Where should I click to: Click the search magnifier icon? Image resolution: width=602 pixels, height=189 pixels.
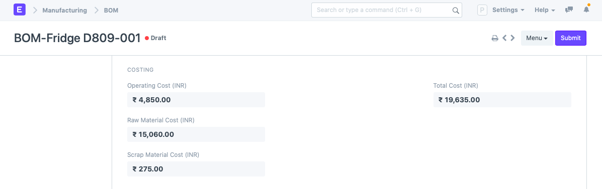[x=456, y=11]
